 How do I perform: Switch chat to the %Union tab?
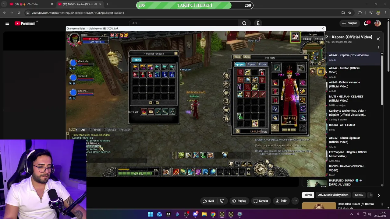[x=126, y=130]
